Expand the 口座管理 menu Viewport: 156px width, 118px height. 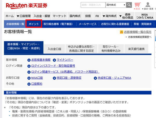[x=24, y=16]
